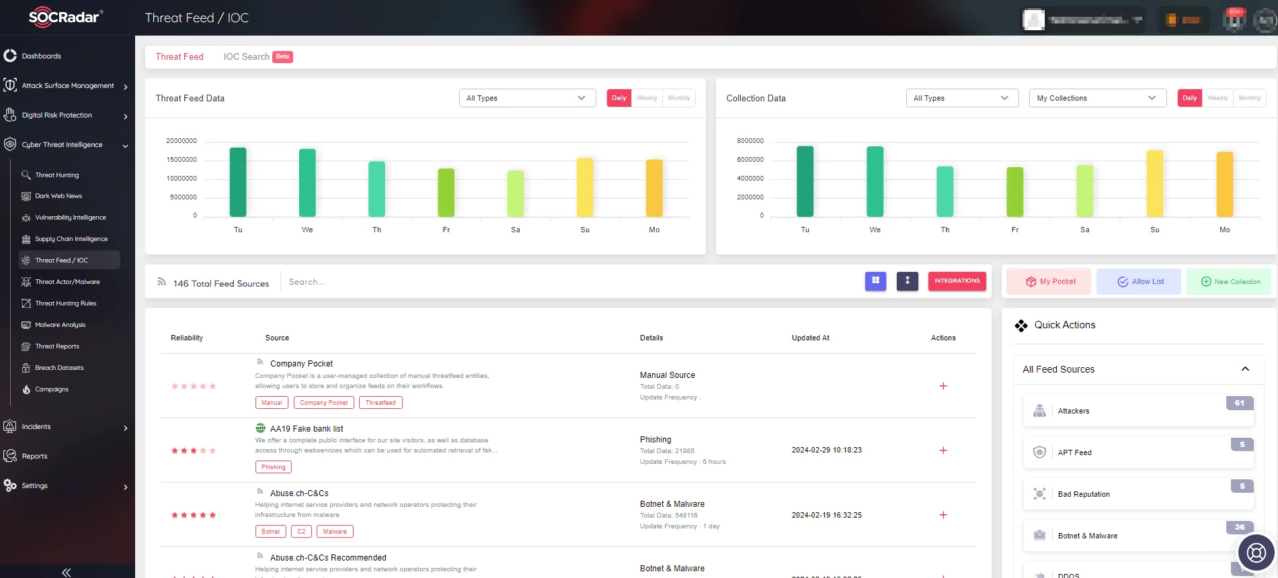The height and width of the screenshot is (578, 1278).
Task: Click the Campaigns flame icon
Action: tap(26, 389)
